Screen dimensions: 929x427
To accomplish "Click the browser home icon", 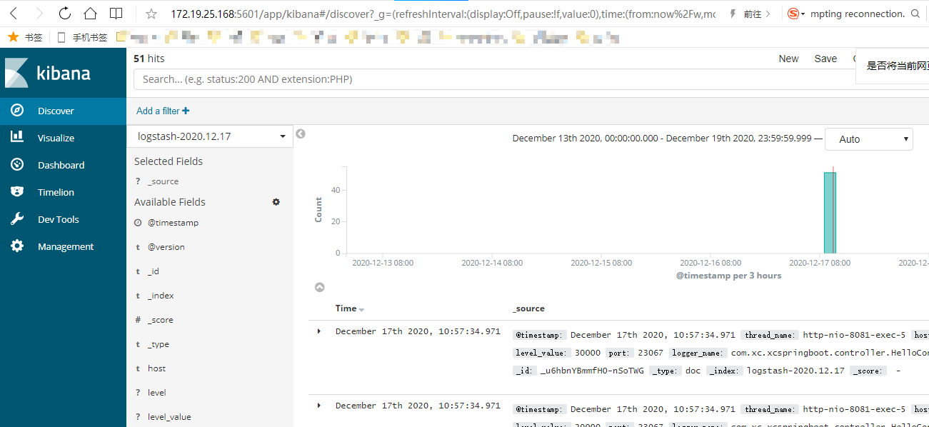I will (x=90, y=14).
